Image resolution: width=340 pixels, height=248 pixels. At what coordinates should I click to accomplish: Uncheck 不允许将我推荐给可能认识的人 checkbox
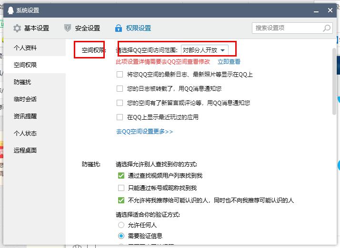tap(121, 200)
